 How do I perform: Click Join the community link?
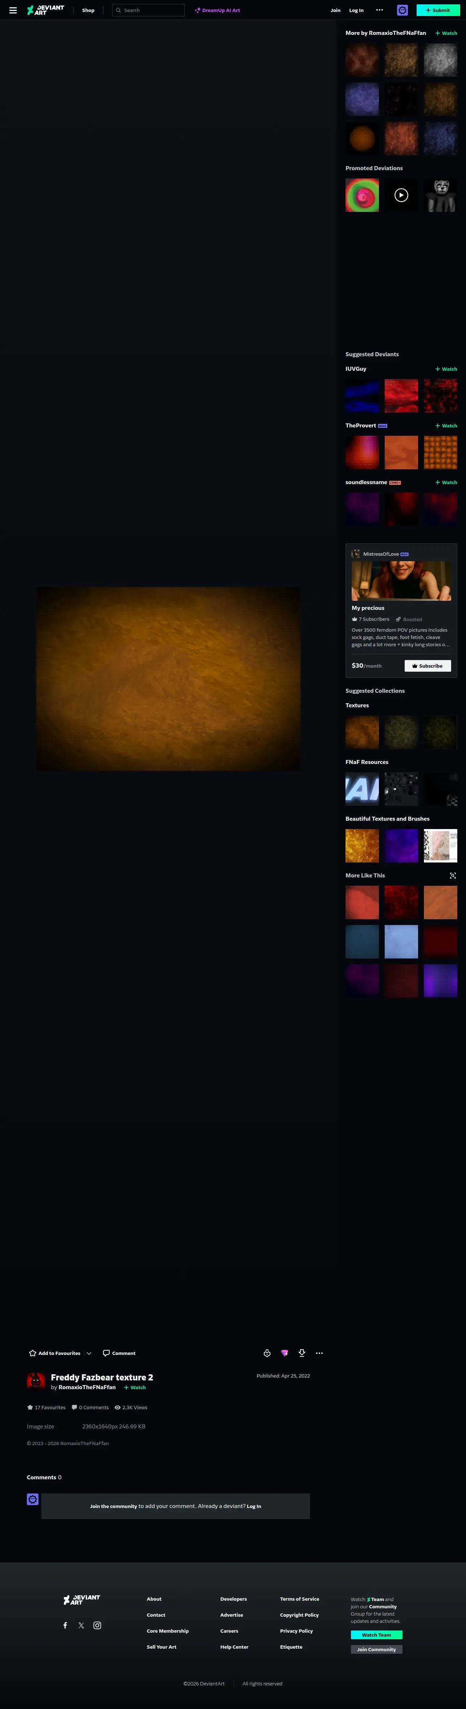click(x=113, y=1506)
